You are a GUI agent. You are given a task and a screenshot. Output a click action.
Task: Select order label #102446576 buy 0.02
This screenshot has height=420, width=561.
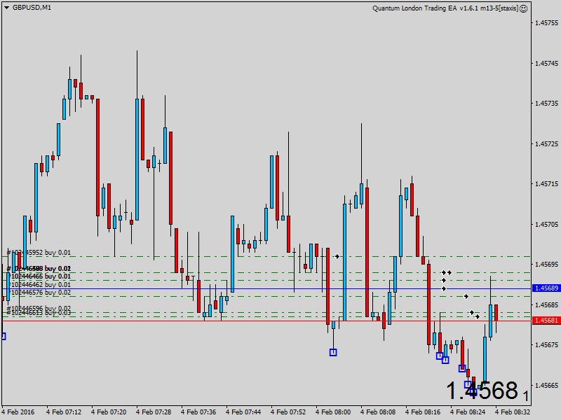pos(39,293)
